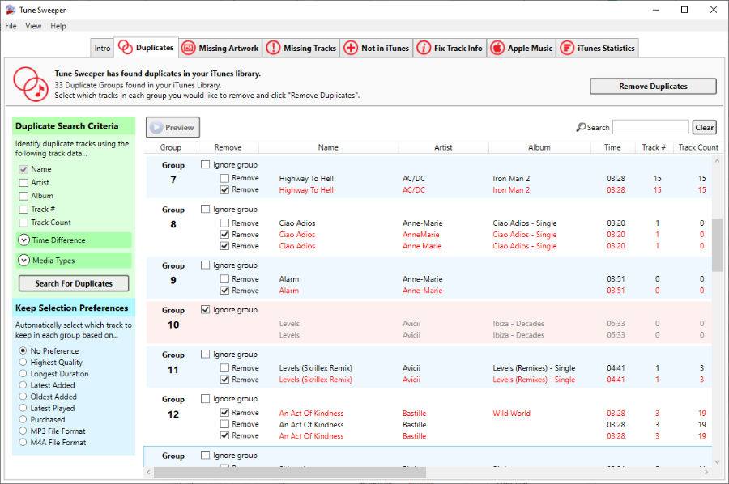Open the File menu
This screenshot has width=729, height=484.
click(x=11, y=26)
